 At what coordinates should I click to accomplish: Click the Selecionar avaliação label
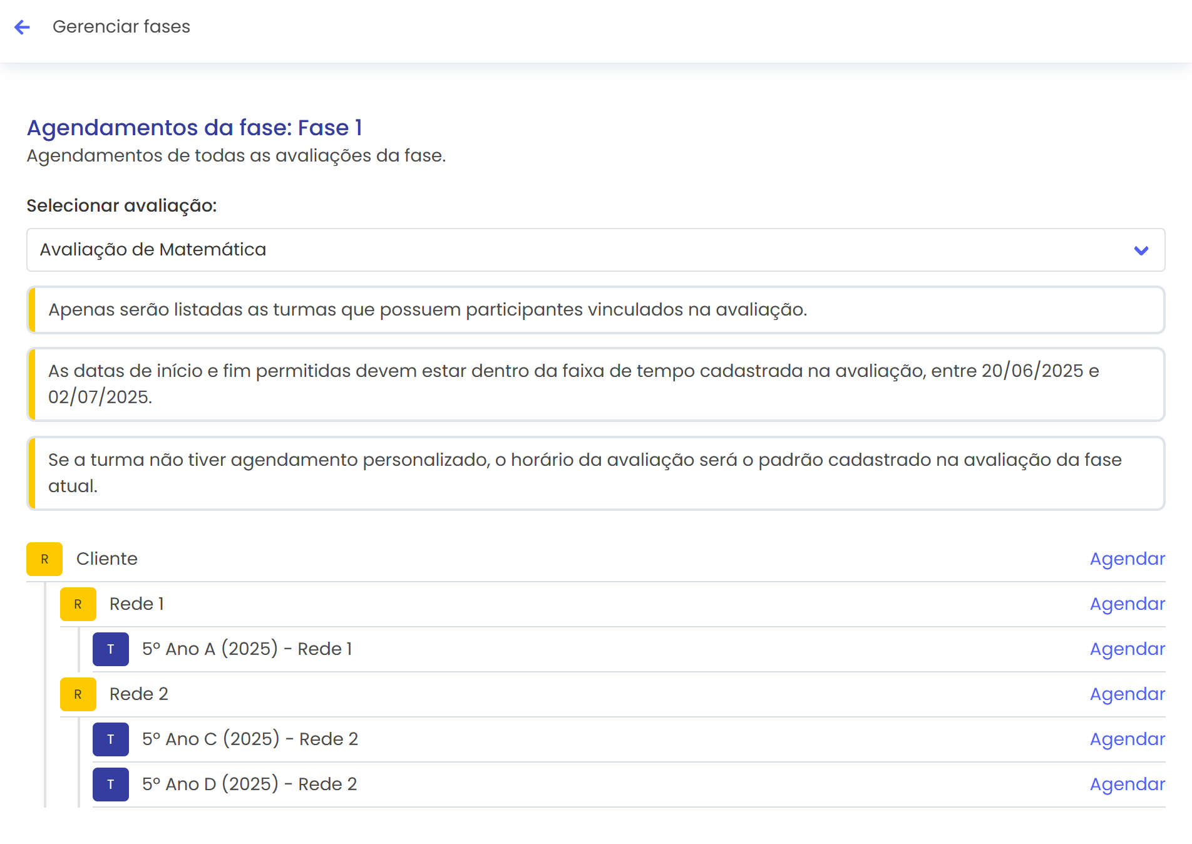[x=121, y=205]
